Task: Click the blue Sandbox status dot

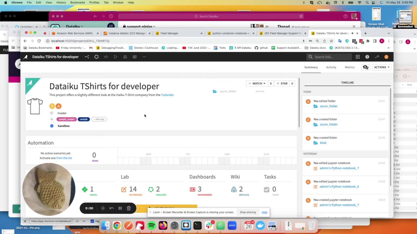Action: click(x=52, y=126)
